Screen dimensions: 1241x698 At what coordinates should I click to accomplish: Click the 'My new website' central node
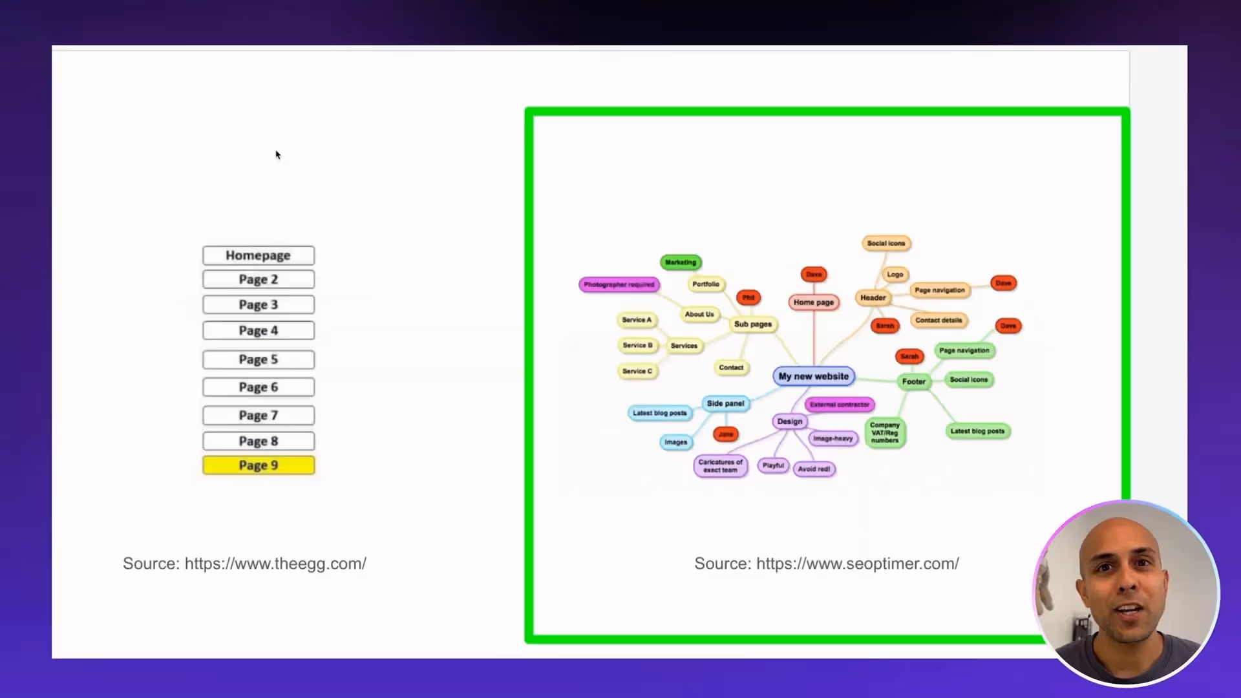(x=814, y=376)
